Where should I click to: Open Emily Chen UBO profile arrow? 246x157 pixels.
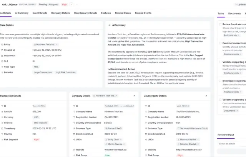coord(121,139)
